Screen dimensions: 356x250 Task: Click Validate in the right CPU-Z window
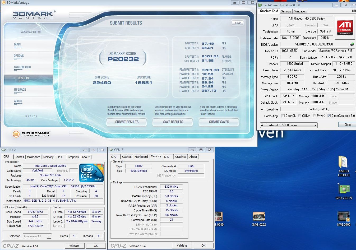pos(182,246)
